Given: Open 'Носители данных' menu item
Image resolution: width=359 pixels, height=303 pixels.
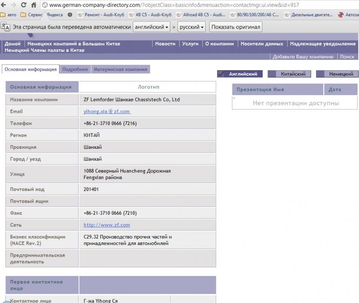Looking at the screenshot, I should point(262,44).
